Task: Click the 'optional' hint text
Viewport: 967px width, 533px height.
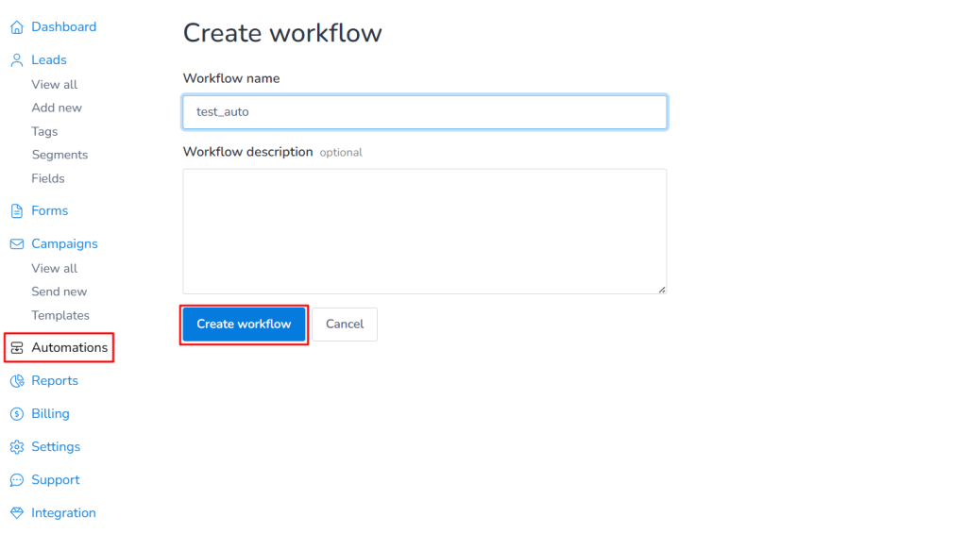Action: click(341, 152)
